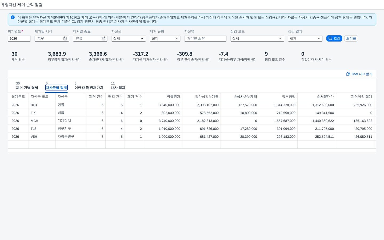Click the 차량운반구 asset group cell
This screenshot has width=384, height=240.
pos(71,137)
